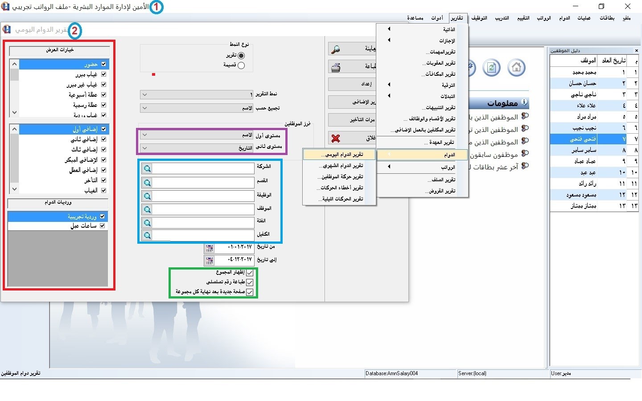Click the refresh document icon in the toolbar
This screenshot has height=401, width=642.
(491, 68)
